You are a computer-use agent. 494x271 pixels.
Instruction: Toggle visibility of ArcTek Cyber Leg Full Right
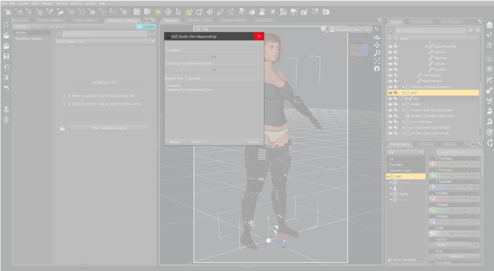(x=390, y=128)
